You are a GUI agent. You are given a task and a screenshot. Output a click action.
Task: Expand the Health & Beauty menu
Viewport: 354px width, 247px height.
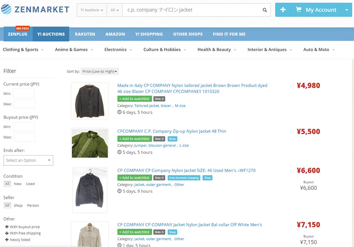(217, 50)
